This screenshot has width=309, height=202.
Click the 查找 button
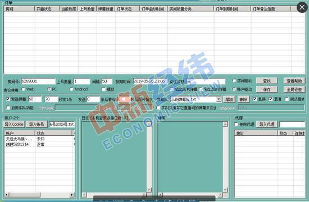pyautogui.click(x=267, y=81)
